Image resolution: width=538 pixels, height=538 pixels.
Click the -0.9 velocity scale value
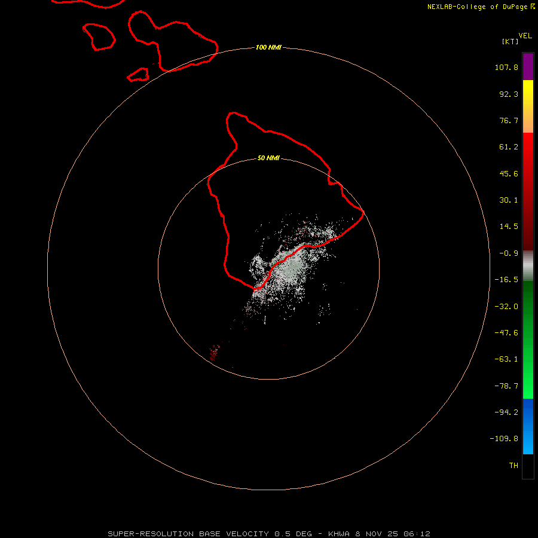click(509, 253)
